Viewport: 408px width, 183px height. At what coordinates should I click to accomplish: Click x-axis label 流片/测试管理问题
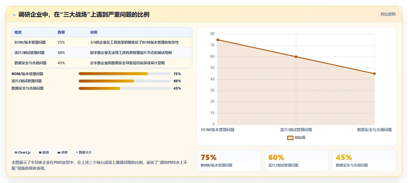(x=296, y=130)
